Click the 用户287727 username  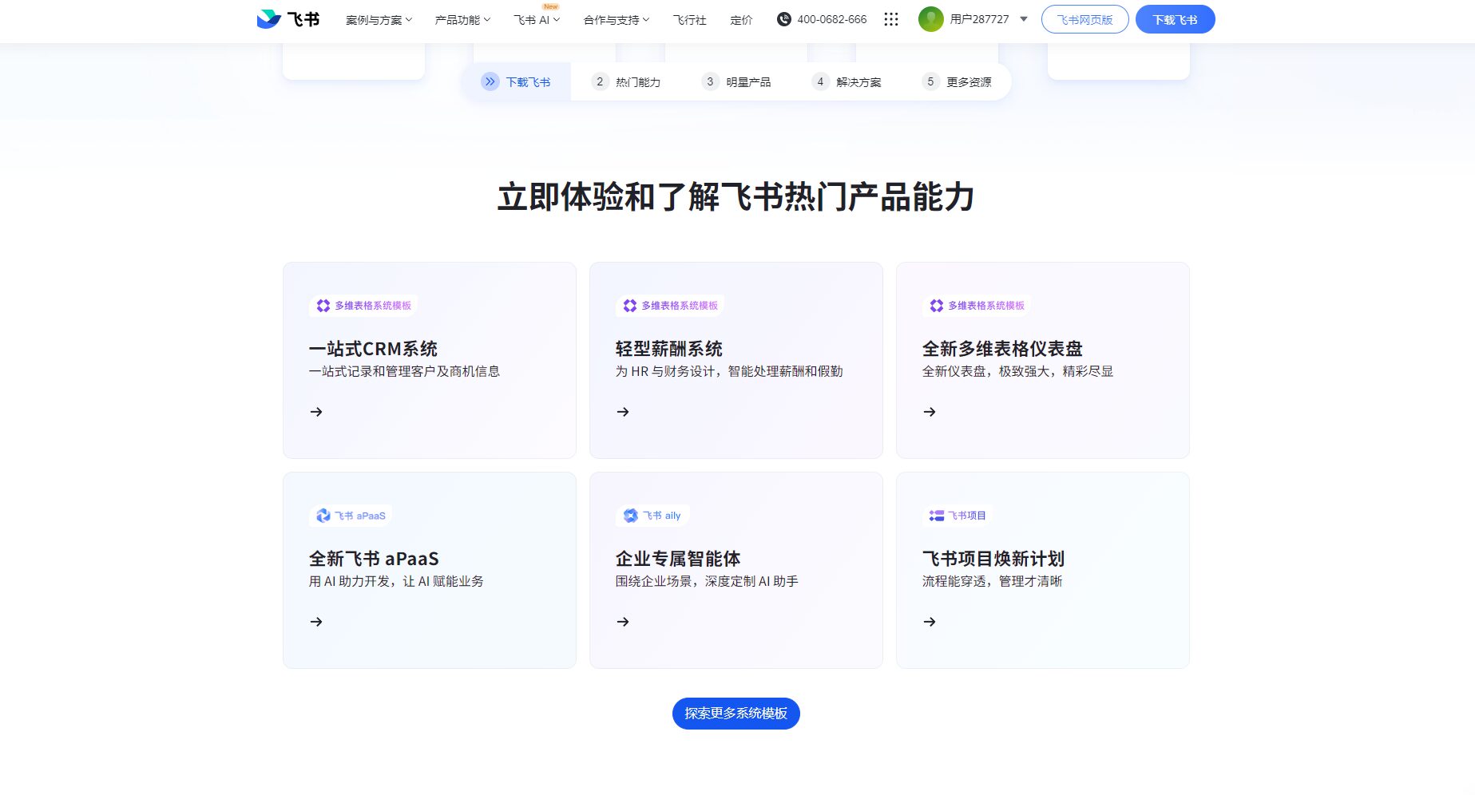(x=979, y=19)
